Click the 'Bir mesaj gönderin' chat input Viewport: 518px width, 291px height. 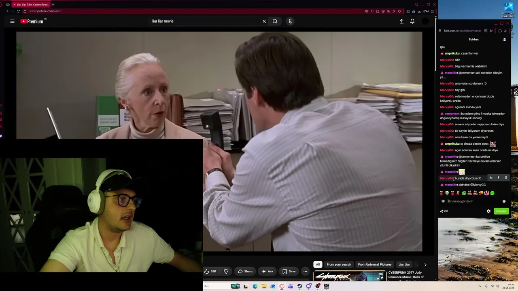coord(473,201)
